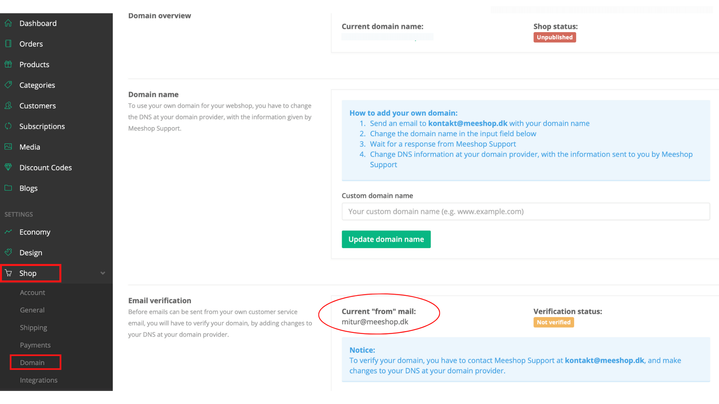Open Payments under Shop

(x=35, y=345)
